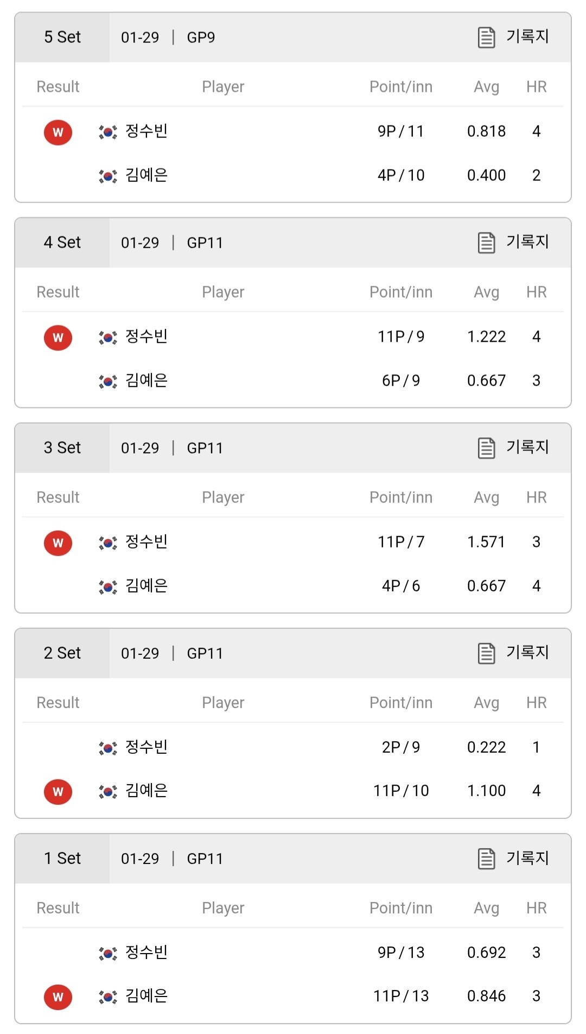Viewport: 586px width, 1034px height.
Task: Click the Avg column header in 5 Set
Action: pos(486,87)
